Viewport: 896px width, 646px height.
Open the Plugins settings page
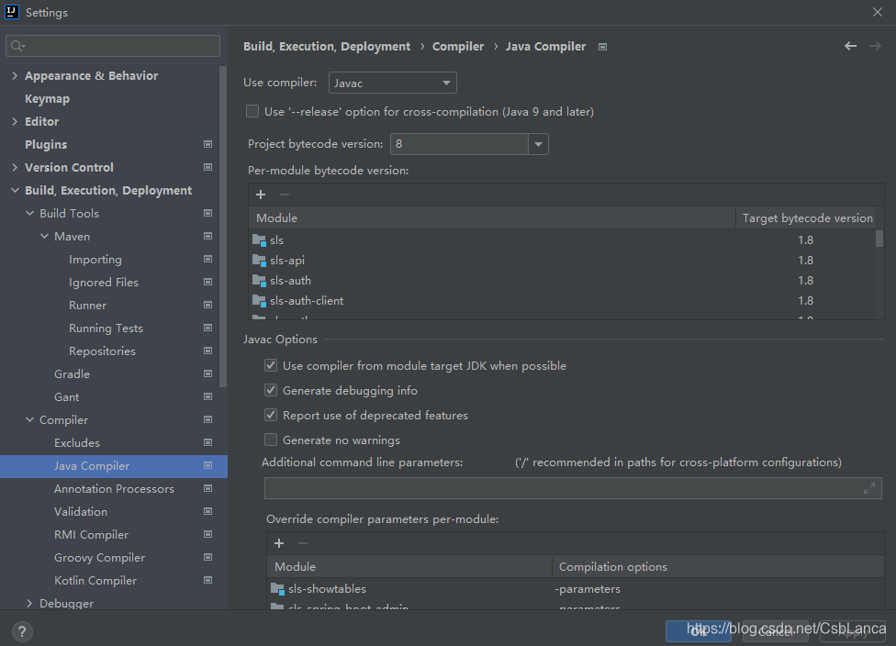[46, 144]
